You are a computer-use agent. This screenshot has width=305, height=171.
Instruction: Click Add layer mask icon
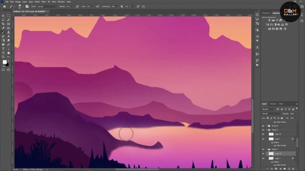click(x=276, y=169)
